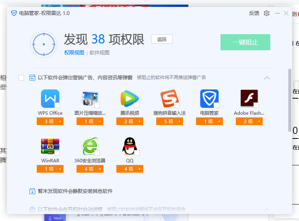The width and height of the screenshot is (299, 221).
Task: Click the vertical scrollbar thumb
Action: (x=290, y=100)
